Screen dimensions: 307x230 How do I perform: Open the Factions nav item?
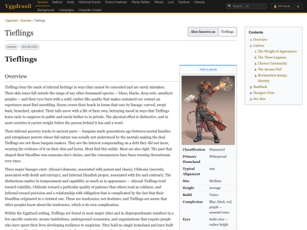(x=184, y=2)
